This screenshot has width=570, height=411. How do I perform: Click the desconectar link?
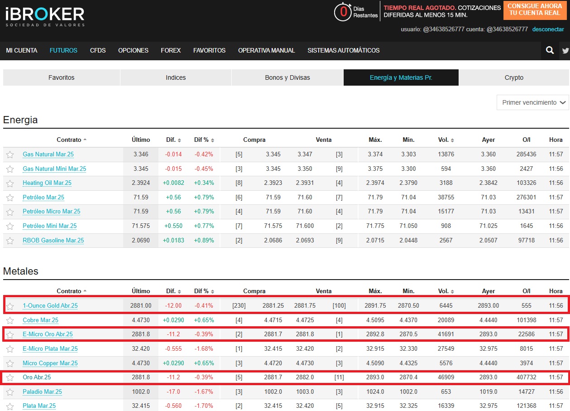pos(548,29)
